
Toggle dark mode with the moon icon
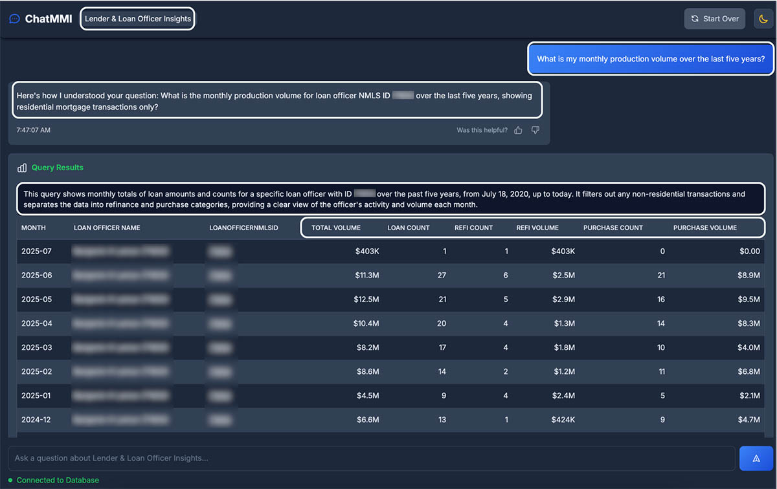pyautogui.click(x=763, y=19)
